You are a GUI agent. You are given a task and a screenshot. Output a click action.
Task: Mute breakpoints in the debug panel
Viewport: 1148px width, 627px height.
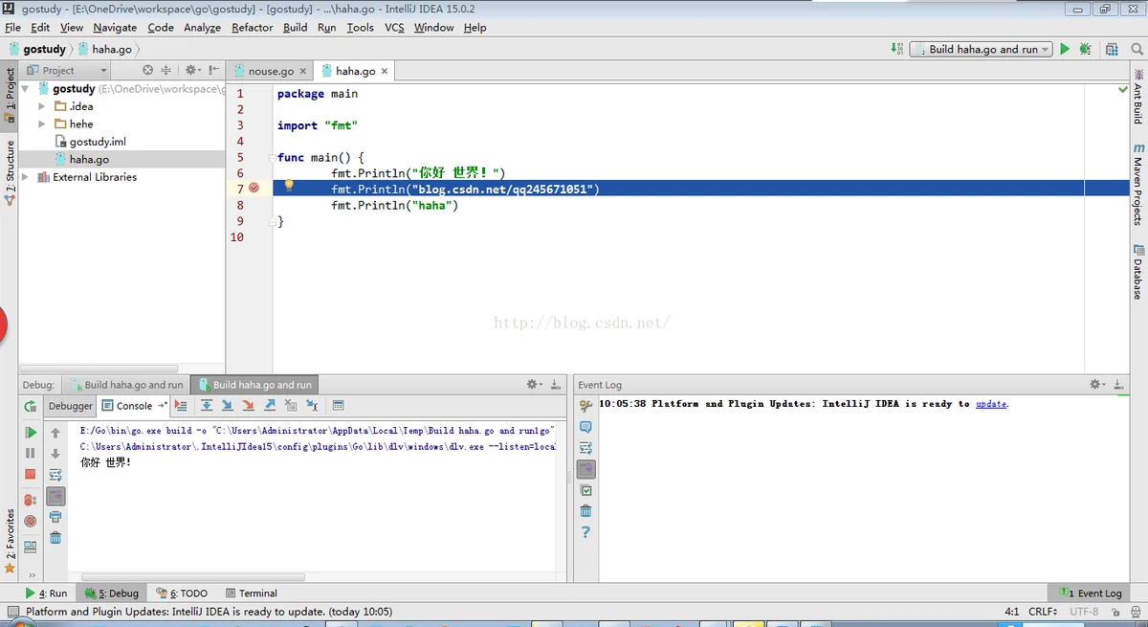pyautogui.click(x=31, y=521)
